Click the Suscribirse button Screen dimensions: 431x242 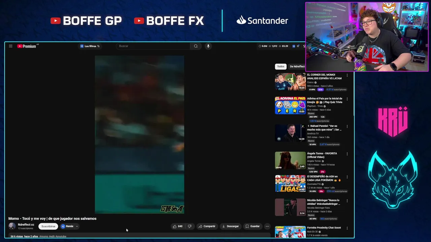48,226
